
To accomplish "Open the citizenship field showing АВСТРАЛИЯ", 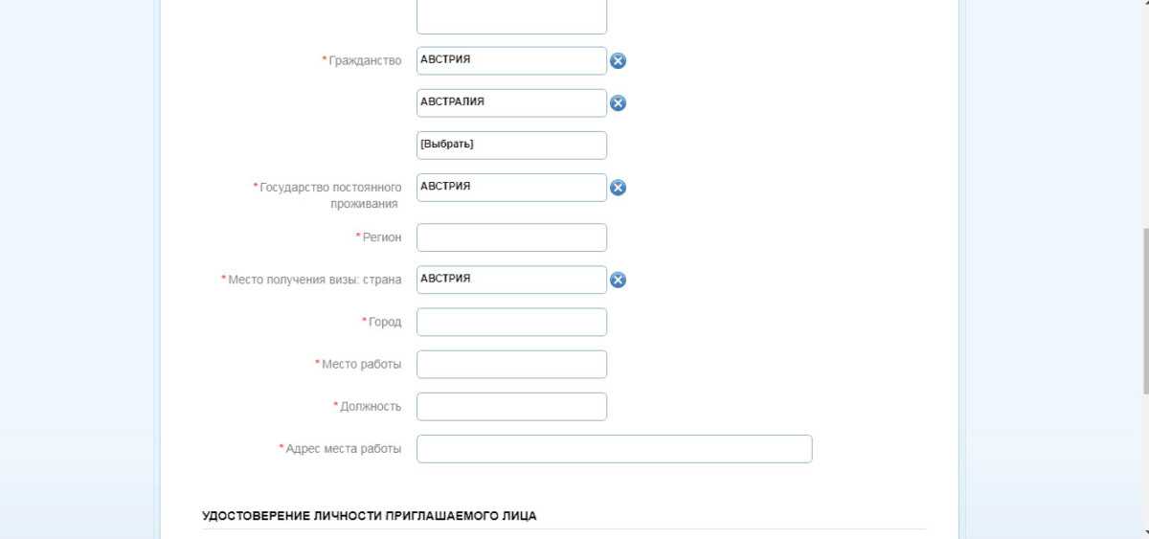I will 511,102.
